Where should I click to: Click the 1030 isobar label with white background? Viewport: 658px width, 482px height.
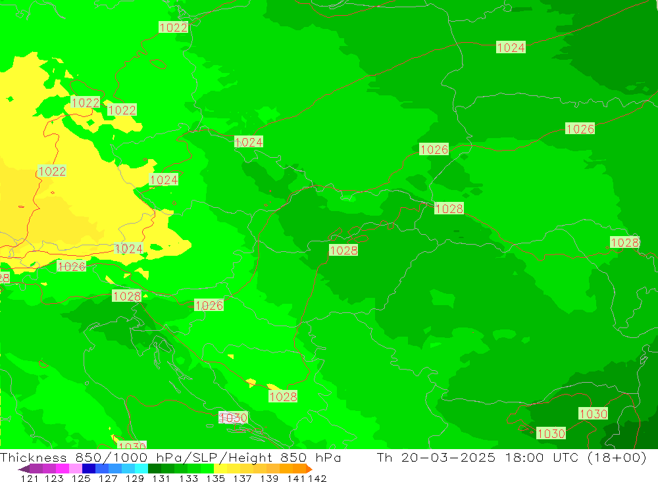[x=234, y=418]
